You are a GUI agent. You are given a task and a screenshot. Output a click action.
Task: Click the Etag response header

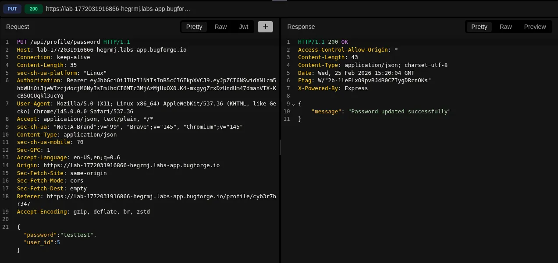click(x=365, y=81)
